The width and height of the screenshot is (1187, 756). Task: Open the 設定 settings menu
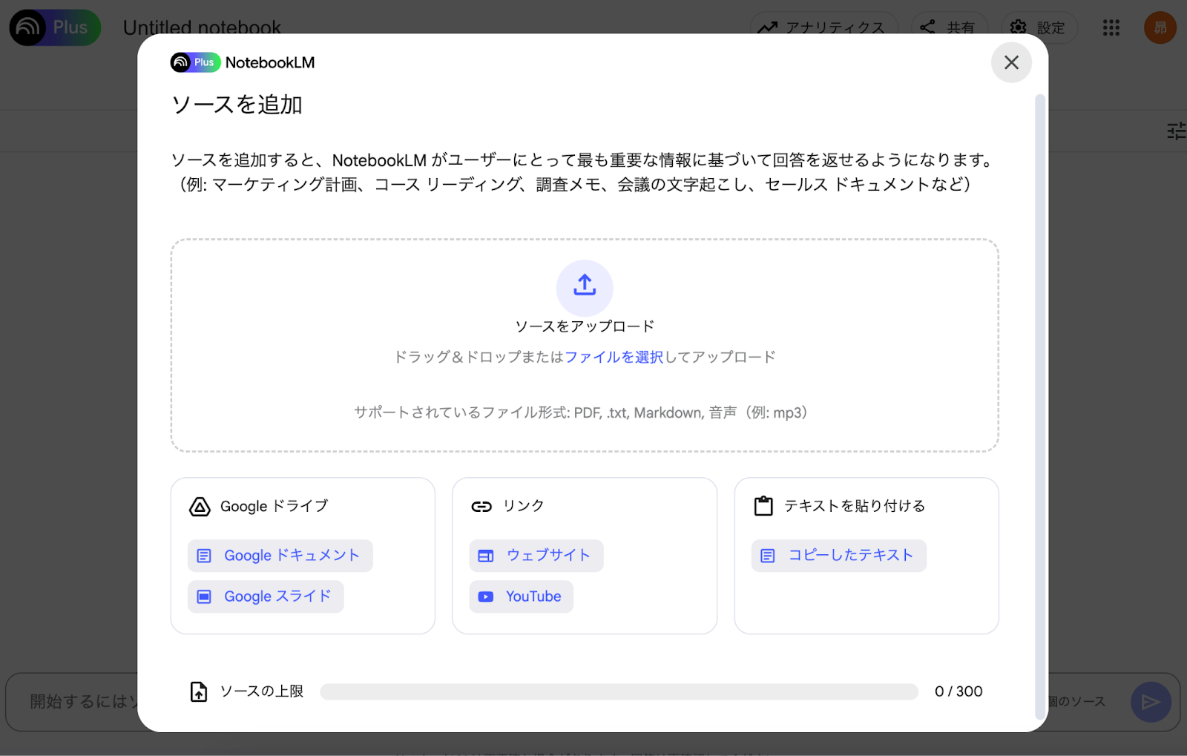pyautogui.click(x=1039, y=28)
